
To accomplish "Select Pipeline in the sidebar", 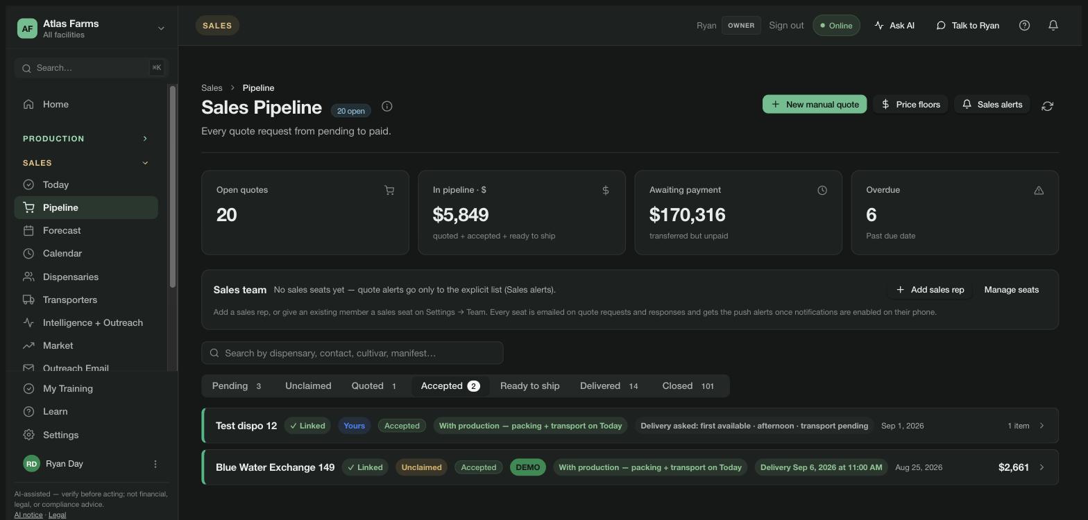I will 86,207.
